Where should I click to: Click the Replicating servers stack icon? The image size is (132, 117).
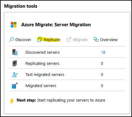click(15, 63)
